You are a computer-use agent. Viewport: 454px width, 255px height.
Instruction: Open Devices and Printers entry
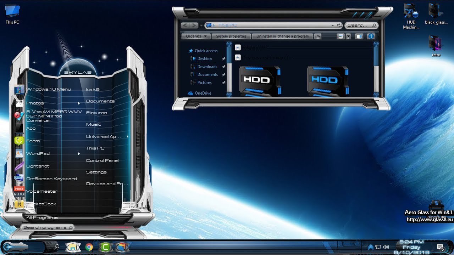point(107,184)
